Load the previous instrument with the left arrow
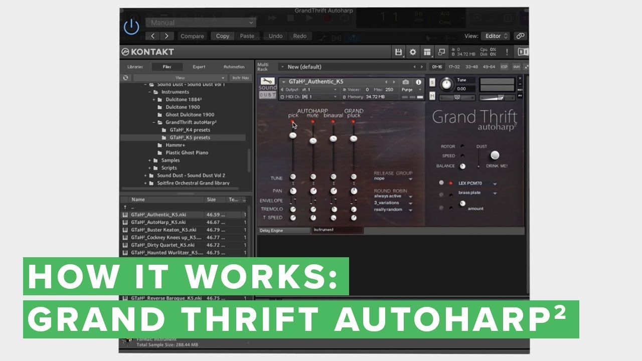This screenshot has width=642, height=361. tap(386, 82)
